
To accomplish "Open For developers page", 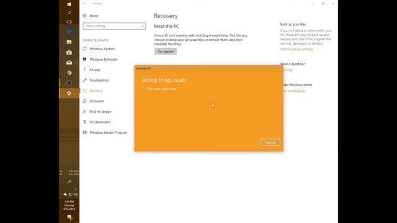I will point(100,122).
